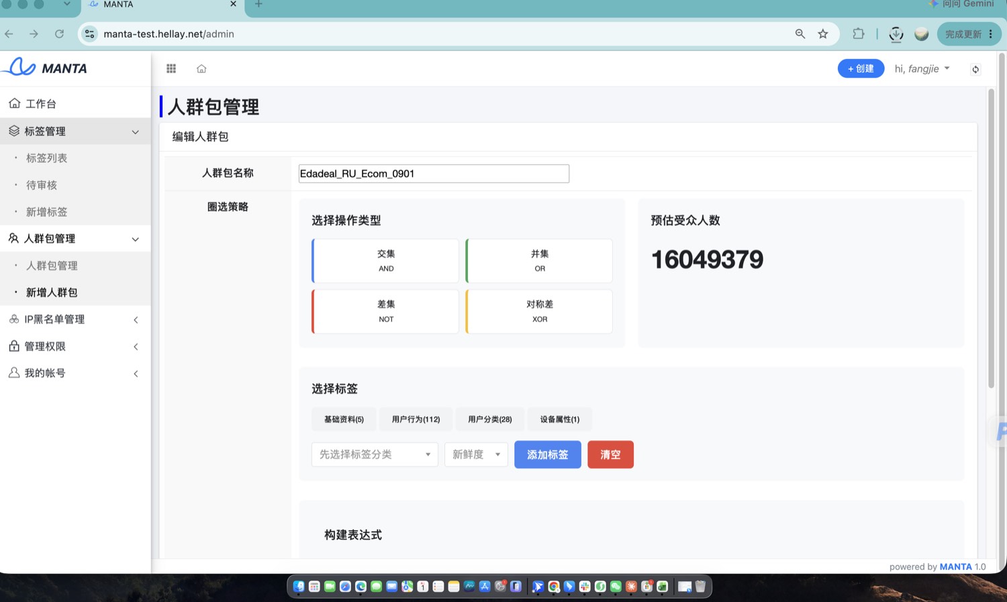
Task: Click the browser address bar URL
Action: coord(169,34)
